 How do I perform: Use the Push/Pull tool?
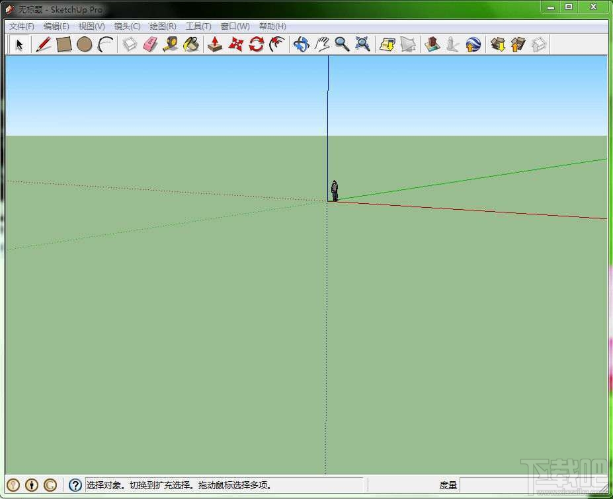pos(214,44)
